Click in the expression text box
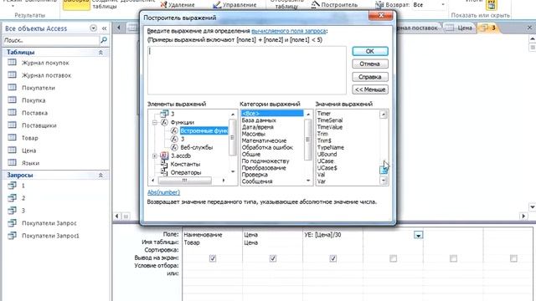The width and height of the screenshot is (536, 301). [247, 70]
